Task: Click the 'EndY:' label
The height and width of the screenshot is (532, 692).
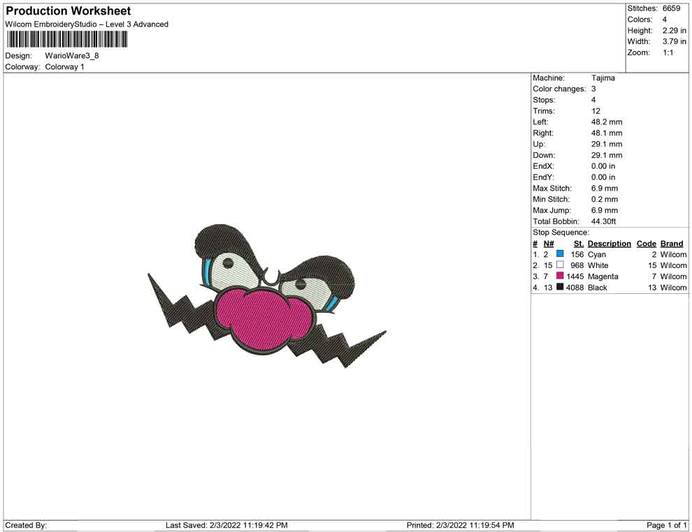Action: pyautogui.click(x=543, y=177)
